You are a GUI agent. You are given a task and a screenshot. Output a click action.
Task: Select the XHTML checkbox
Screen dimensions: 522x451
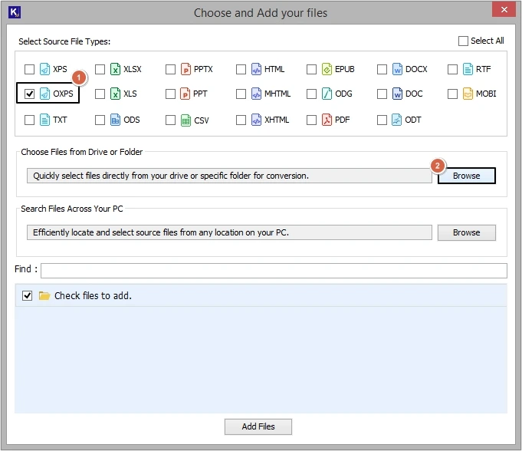pyautogui.click(x=241, y=120)
